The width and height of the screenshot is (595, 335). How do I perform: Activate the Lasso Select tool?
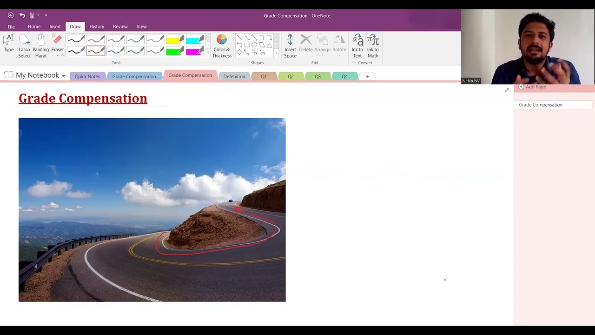(24, 46)
